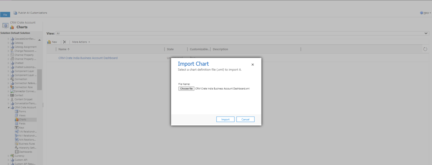Viewport: 432px width, 165px height.
Task: Cancel the Import Chart dialog
Action: pos(245,119)
